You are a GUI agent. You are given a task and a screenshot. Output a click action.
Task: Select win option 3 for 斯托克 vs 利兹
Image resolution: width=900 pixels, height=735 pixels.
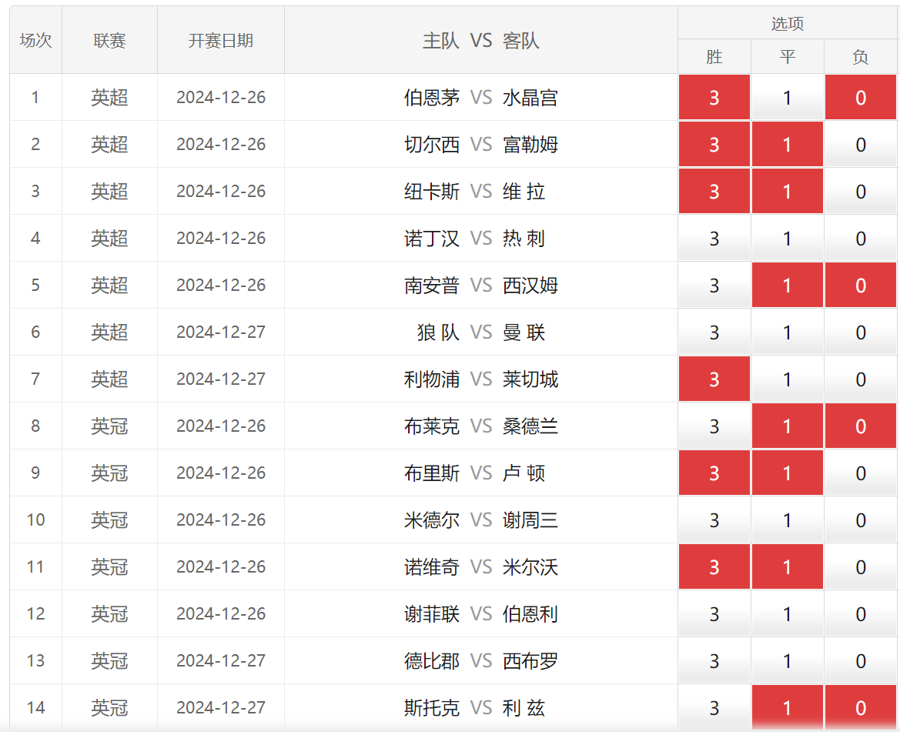point(714,708)
